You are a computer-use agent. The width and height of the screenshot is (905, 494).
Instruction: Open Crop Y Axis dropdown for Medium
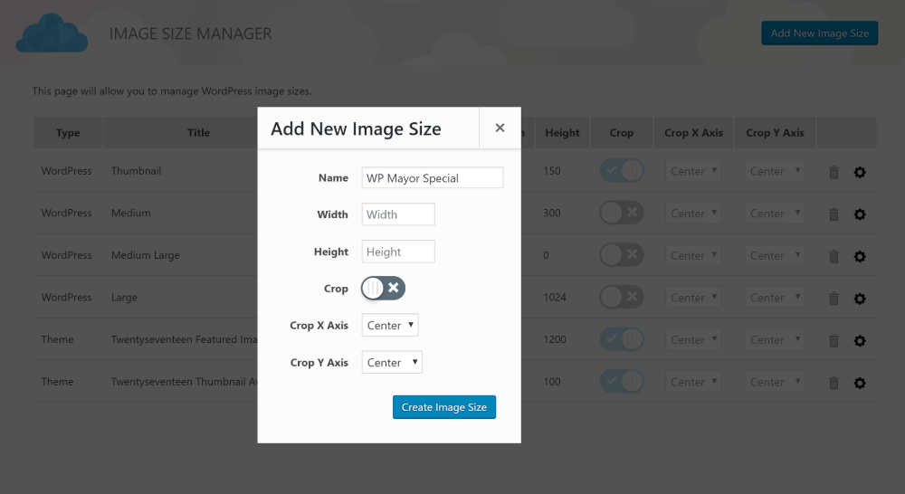pos(775,213)
